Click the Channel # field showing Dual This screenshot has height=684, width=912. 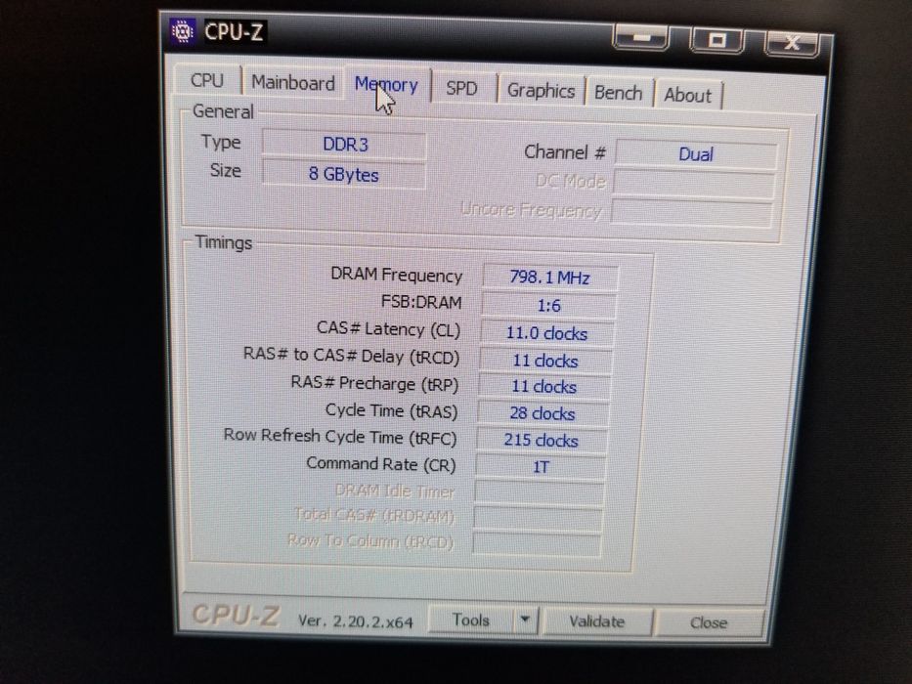point(696,154)
